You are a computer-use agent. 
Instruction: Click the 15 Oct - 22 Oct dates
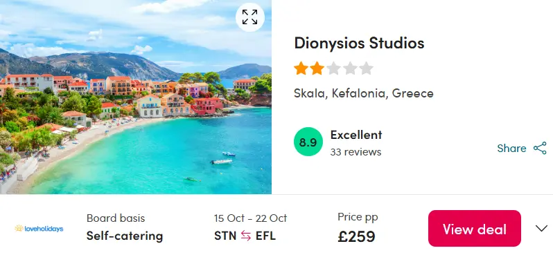[x=250, y=218]
